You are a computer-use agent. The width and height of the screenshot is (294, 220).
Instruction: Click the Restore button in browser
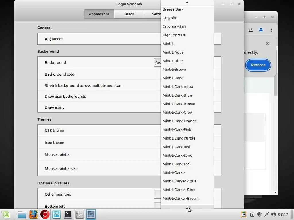point(258,65)
